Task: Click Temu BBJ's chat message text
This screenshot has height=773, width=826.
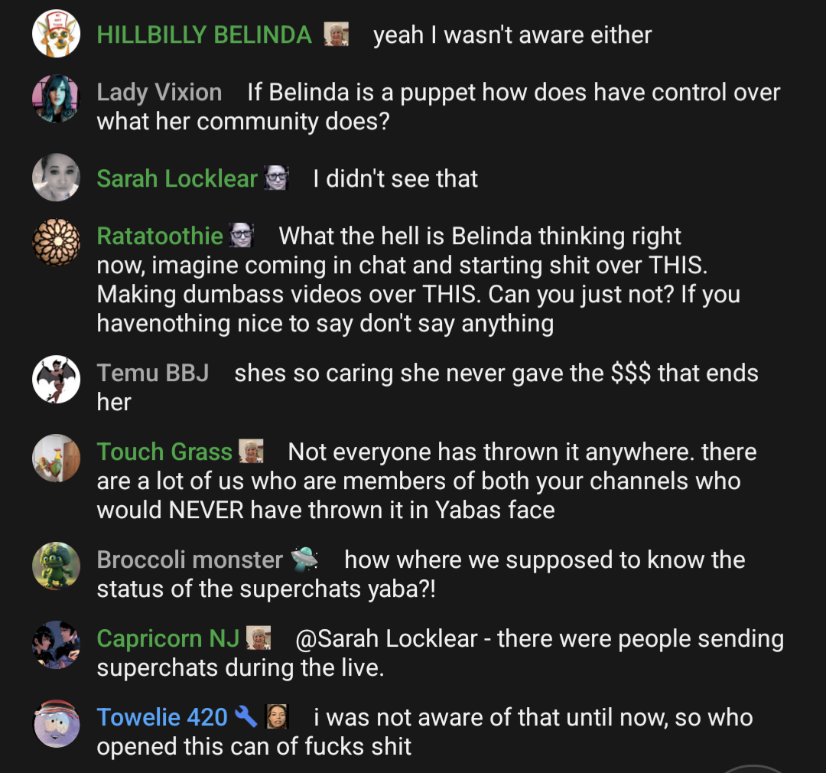Action: click(428, 387)
